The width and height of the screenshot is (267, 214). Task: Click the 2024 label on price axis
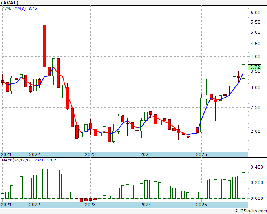(x=146, y=154)
